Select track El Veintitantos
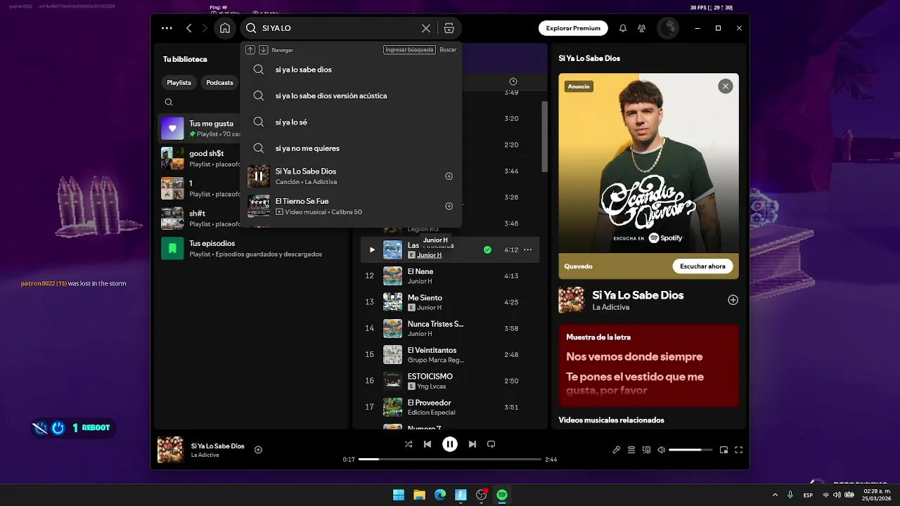 pyautogui.click(x=449, y=355)
